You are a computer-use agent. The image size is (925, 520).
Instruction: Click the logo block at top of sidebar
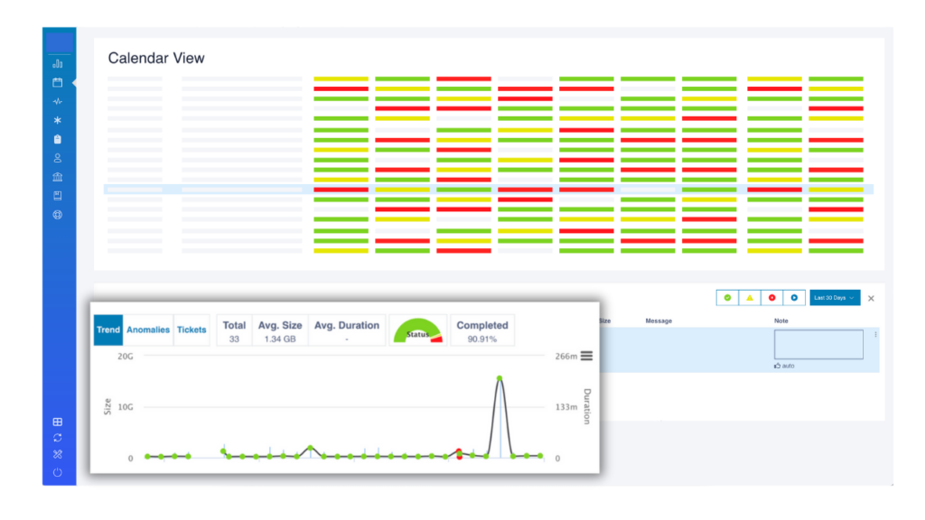point(59,42)
